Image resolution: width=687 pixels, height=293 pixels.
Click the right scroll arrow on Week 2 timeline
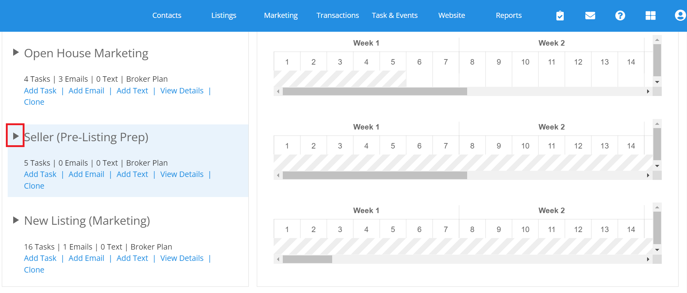click(x=647, y=92)
